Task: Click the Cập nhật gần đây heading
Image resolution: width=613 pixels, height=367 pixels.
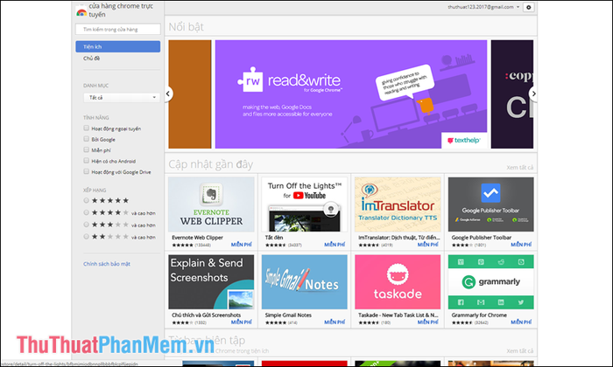Action: tap(211, 164)
